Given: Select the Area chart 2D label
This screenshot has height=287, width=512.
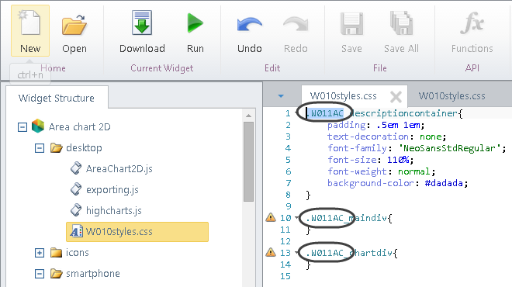Looking at the screenshot, I should (80, 126).
